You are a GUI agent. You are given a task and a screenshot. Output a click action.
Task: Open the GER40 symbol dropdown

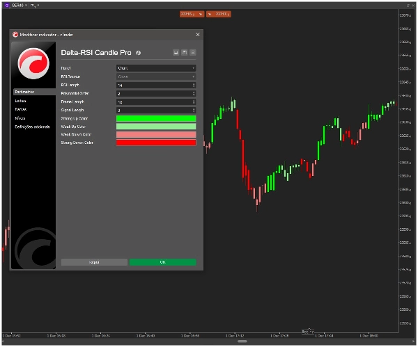point(20,6)
